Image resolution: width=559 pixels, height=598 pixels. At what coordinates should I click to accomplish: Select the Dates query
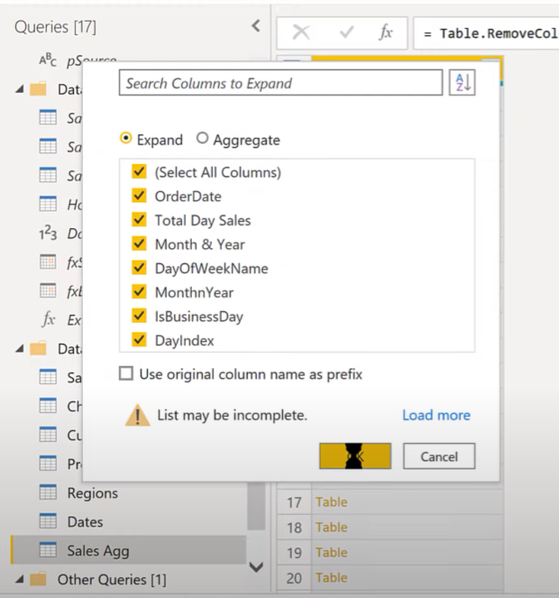(85, 521)
